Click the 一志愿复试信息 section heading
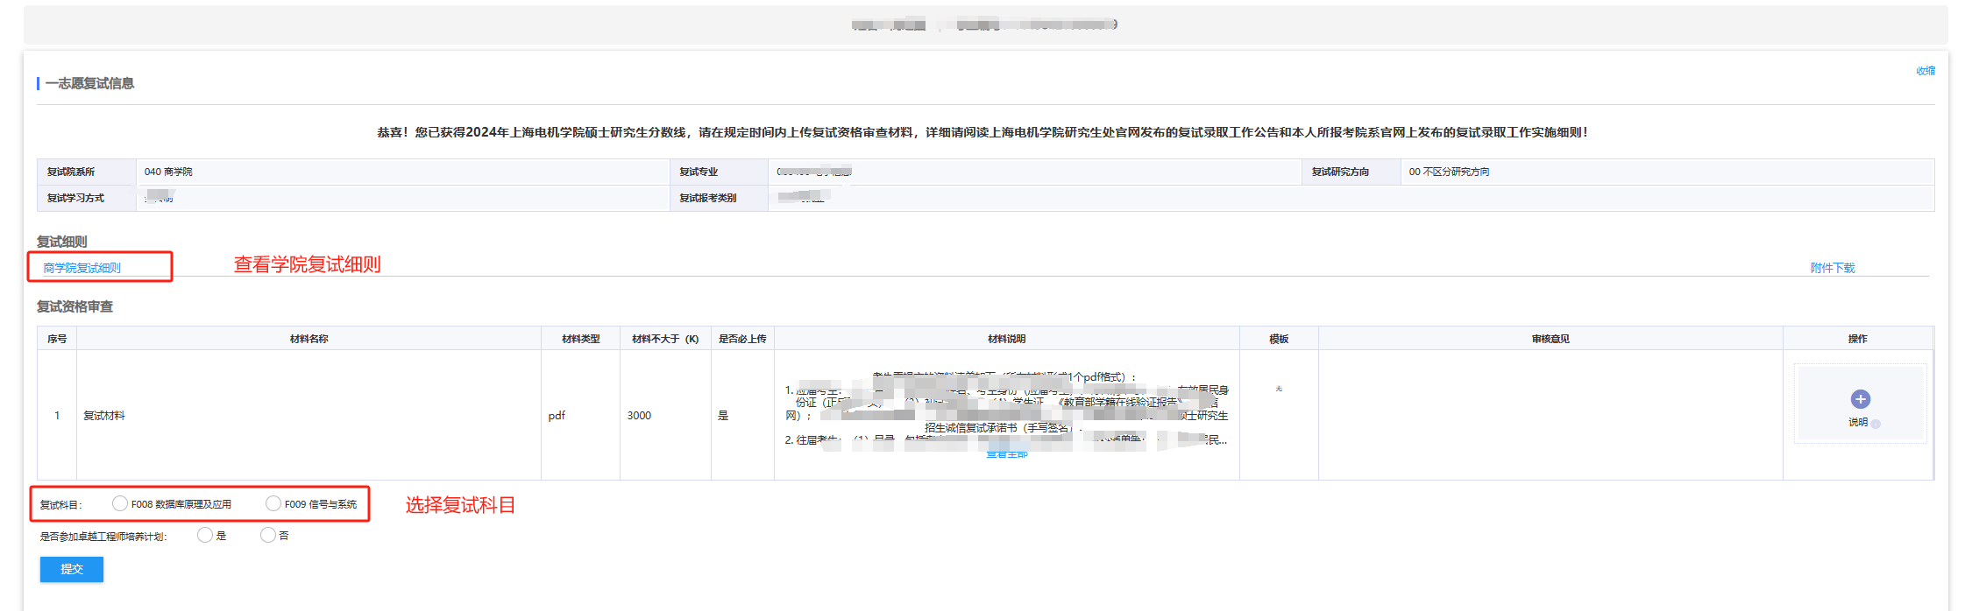This screenshot has height=611, width=1972. coord(89,83)
